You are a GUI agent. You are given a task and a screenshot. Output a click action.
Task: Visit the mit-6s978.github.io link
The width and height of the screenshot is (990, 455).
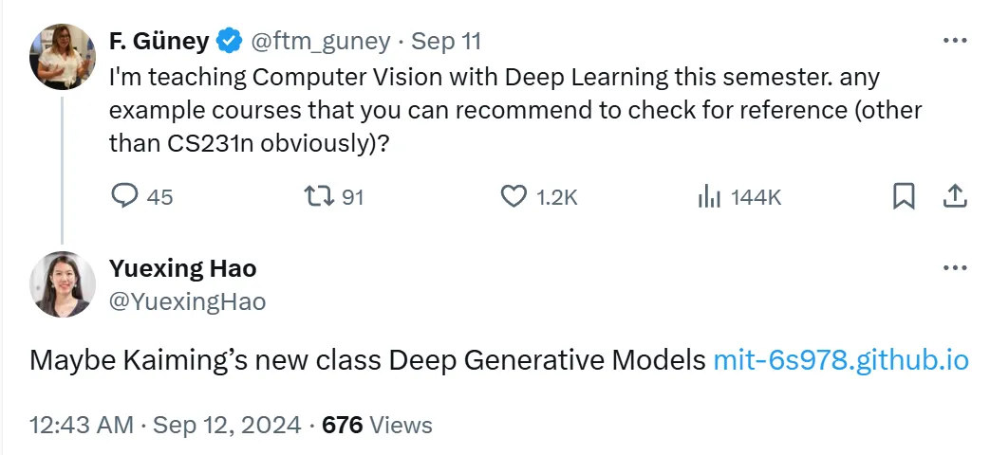tap(840, 360)
